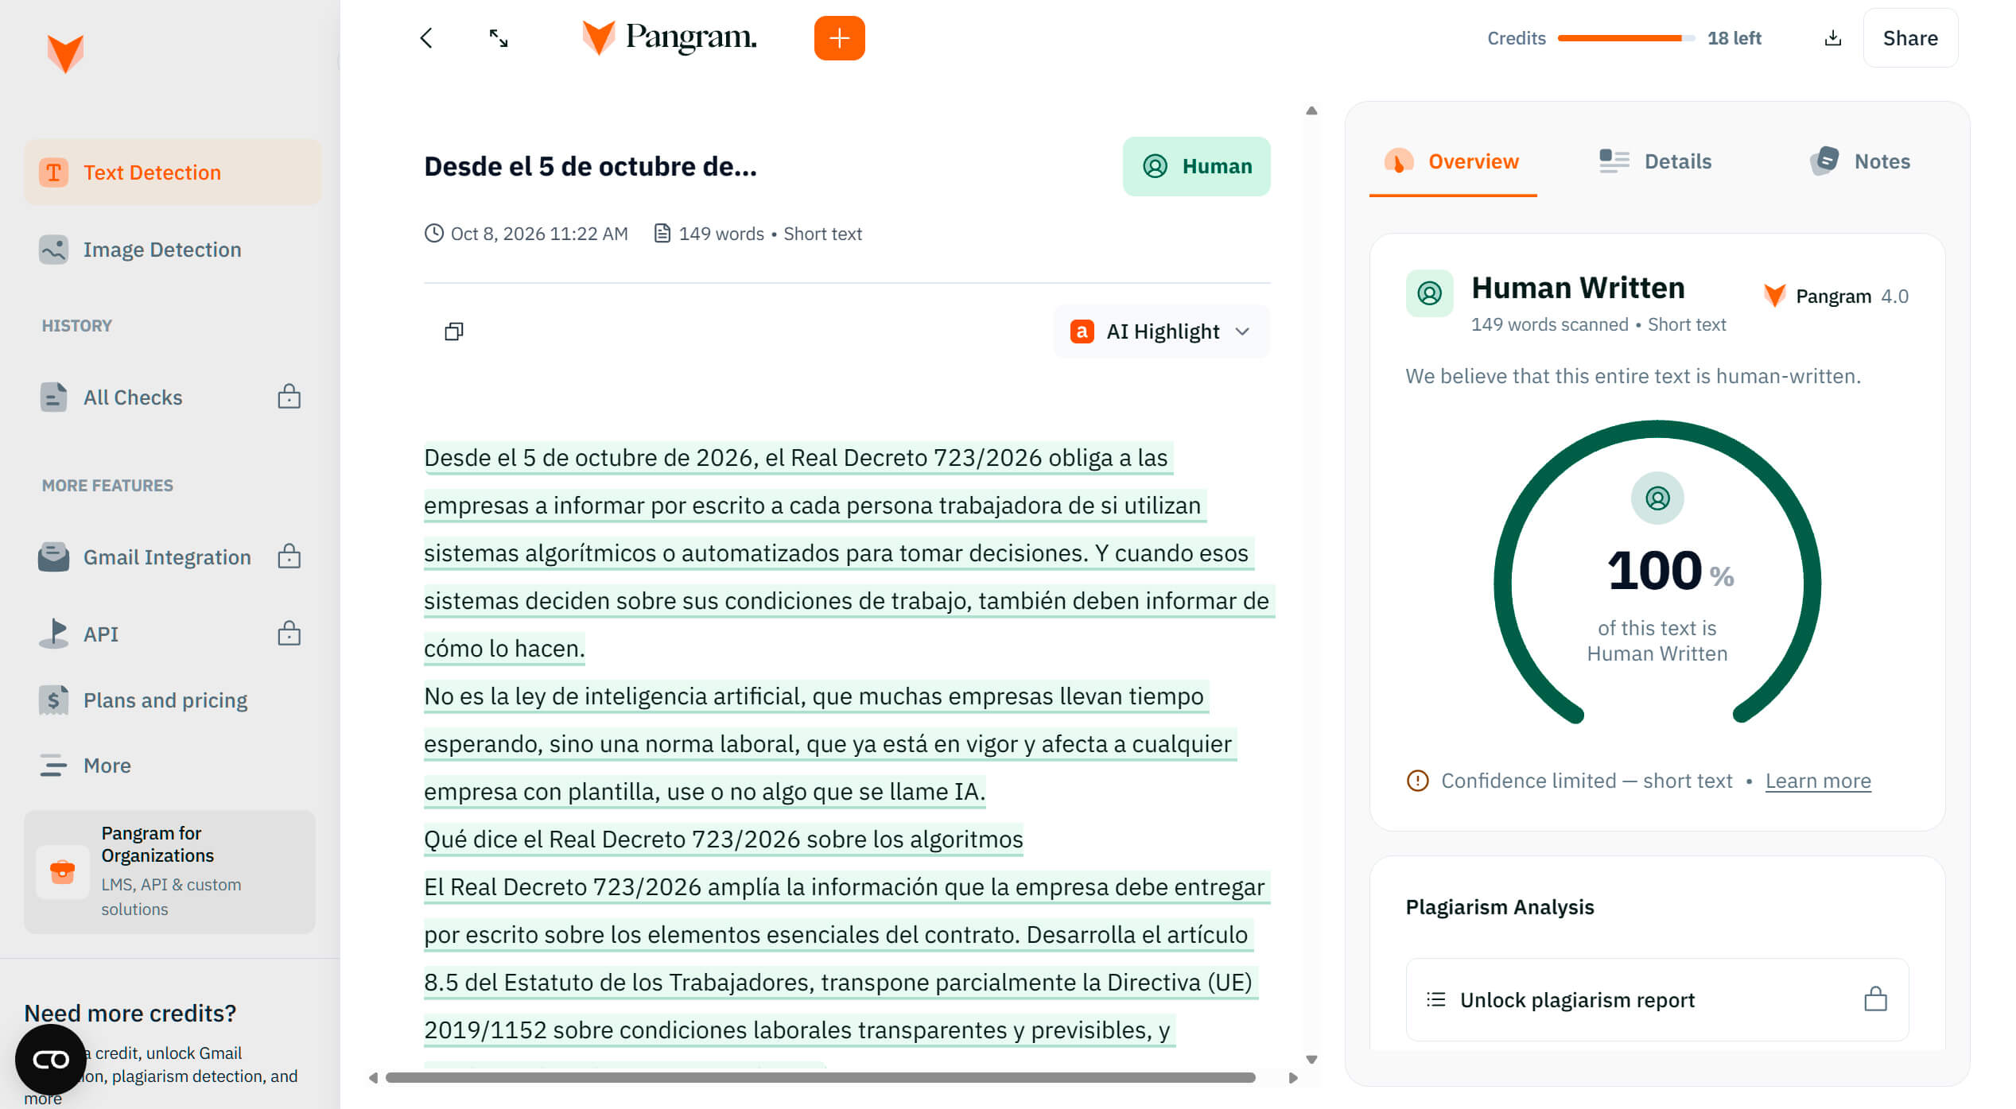Open the AI Highlight dropdown
2016x1109 pixels.
pos(1161,332)
